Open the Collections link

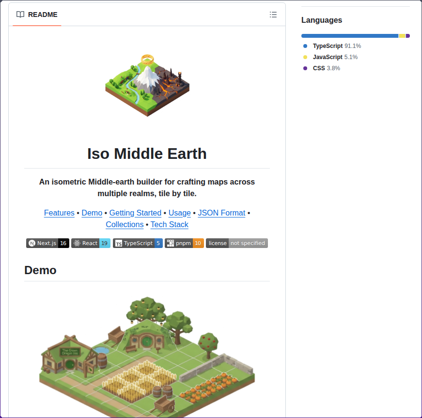tap(125, 224)
